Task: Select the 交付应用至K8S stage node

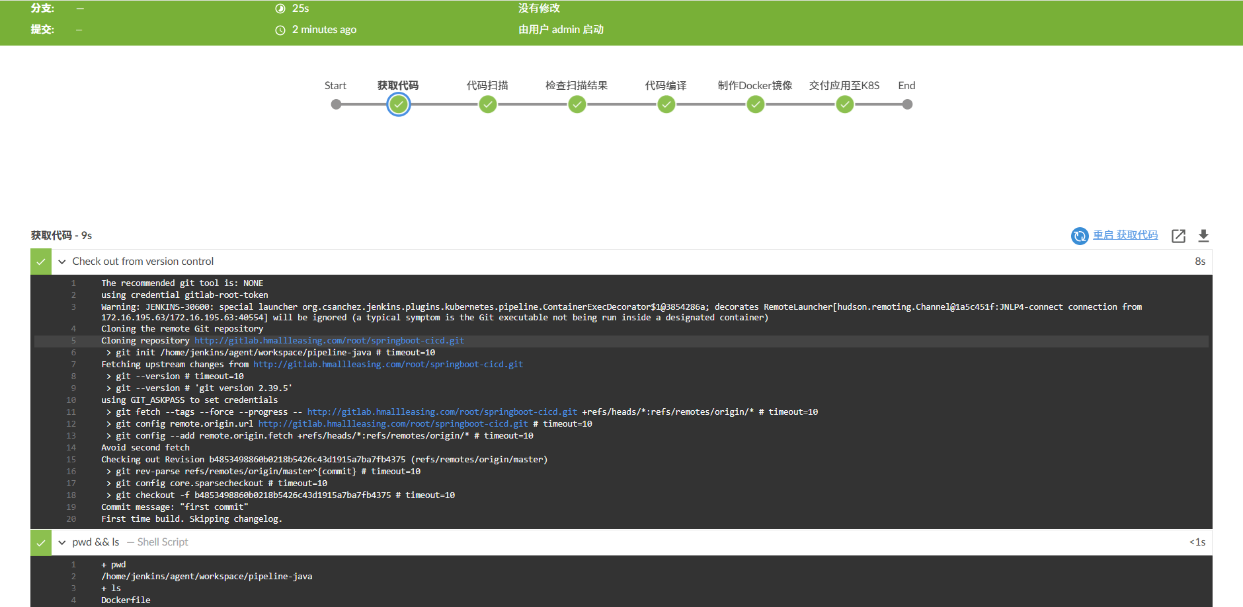Action: 844,104
